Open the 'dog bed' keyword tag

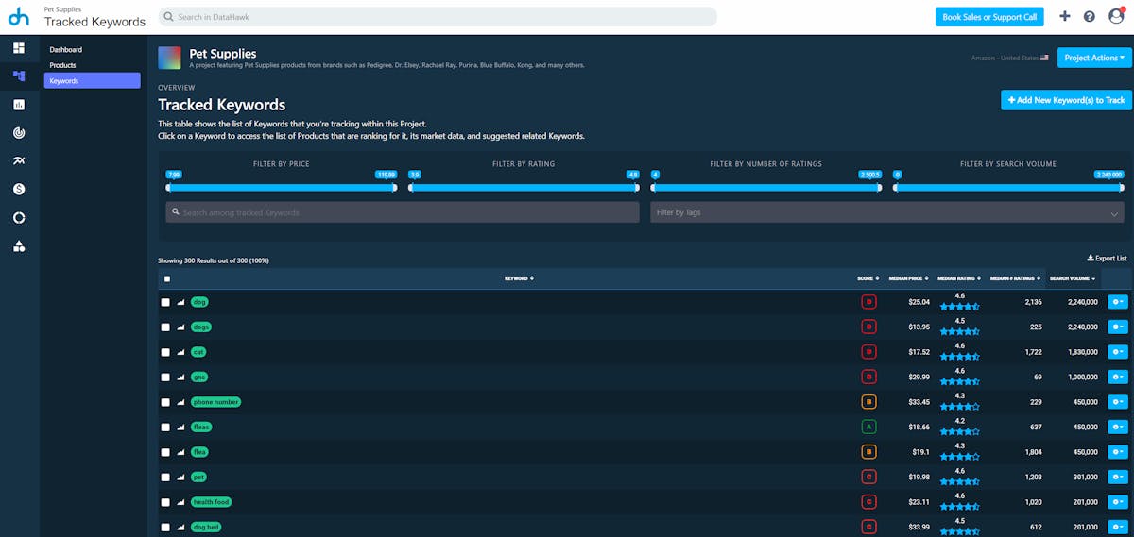coord(206,527)
